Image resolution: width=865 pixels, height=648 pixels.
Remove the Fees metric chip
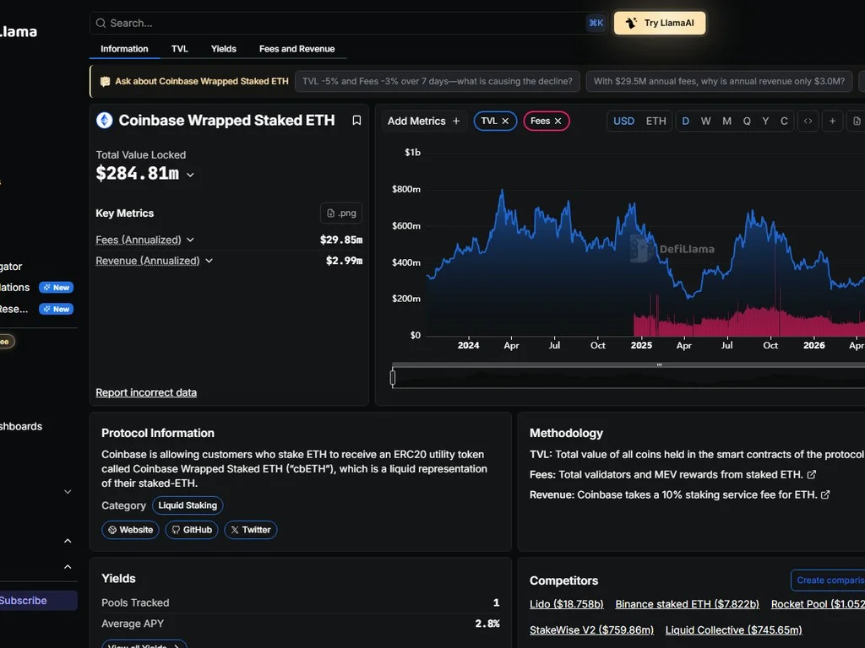pyautogui.click(x=558, y=121)
